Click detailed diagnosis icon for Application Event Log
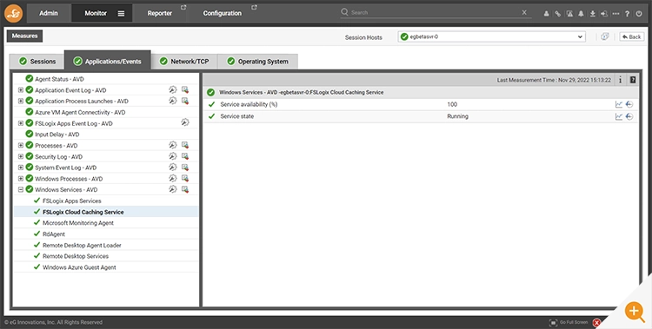The height and width of the screenshot is (329, 652). click(x=185, y=89)
